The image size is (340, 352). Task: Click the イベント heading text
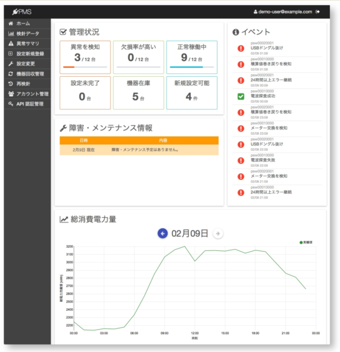(x=255, y=32)
